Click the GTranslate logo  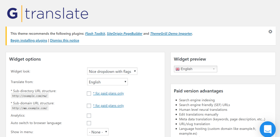click(x=48, y=14)
